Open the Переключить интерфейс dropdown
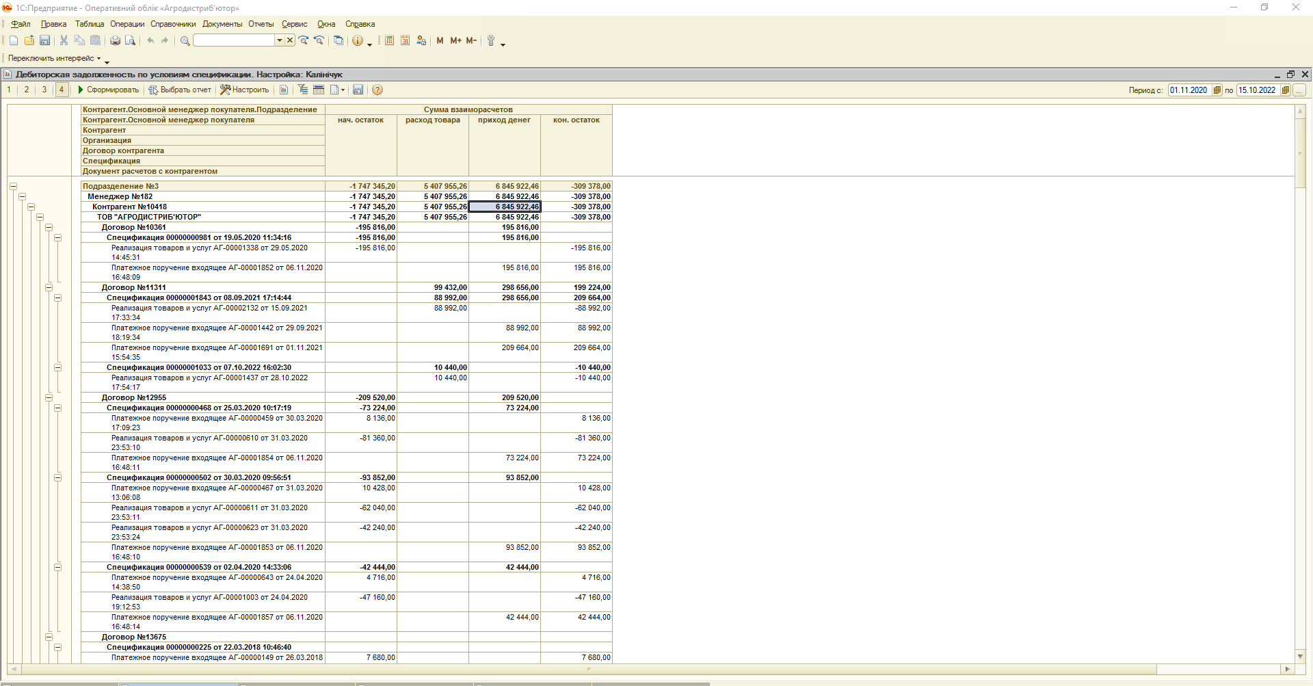The image size is (1313, 686). (55, 59)
